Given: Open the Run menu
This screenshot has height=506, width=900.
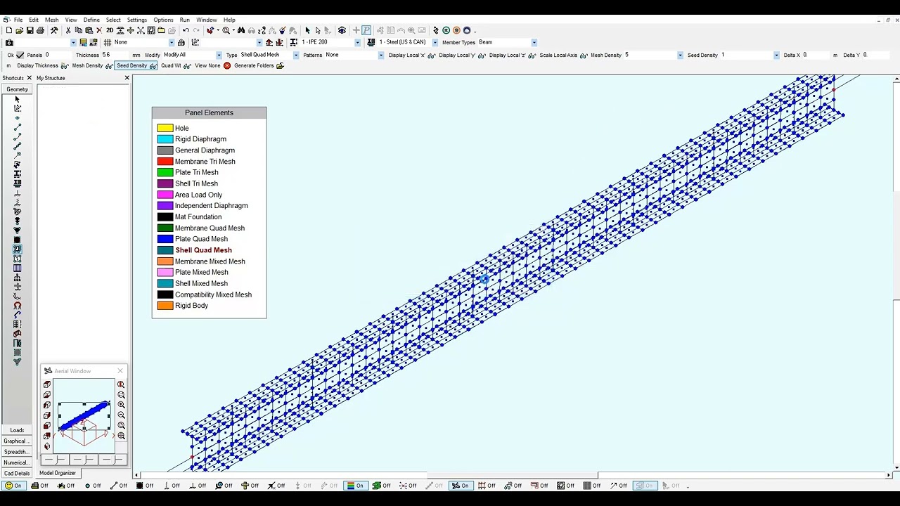Looking at the screenshot, I should point(184,20).
